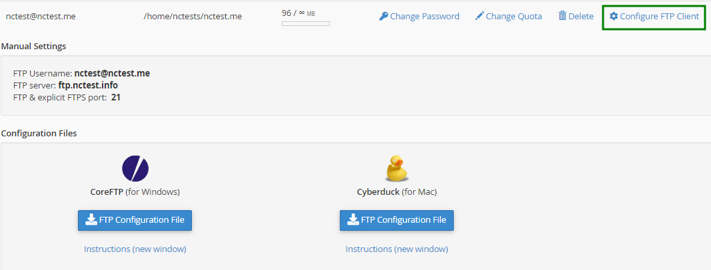Screen dimensions: 711x270
Task: Click the /home/nctests/nctest.me directory path
Action: [193, 16]
